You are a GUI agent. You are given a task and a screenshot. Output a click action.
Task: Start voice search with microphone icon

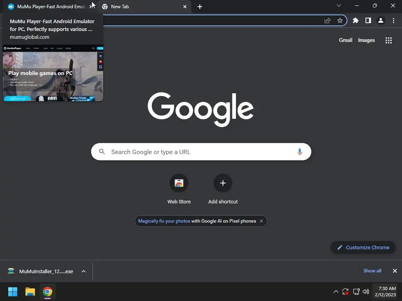click(x=300, y=152)
